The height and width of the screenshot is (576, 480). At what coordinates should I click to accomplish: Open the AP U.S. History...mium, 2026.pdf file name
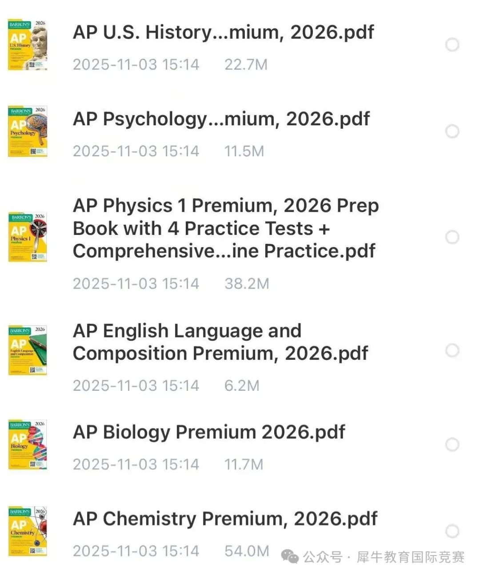pos(223,32)
